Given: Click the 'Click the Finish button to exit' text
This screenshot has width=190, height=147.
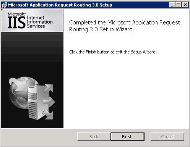Looking at the screenshot, I should [113, 52].
